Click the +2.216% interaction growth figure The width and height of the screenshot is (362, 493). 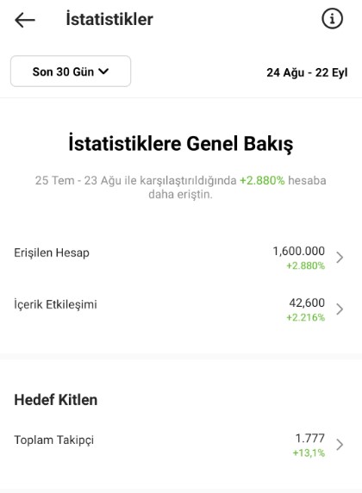click(x=305, y=317)
